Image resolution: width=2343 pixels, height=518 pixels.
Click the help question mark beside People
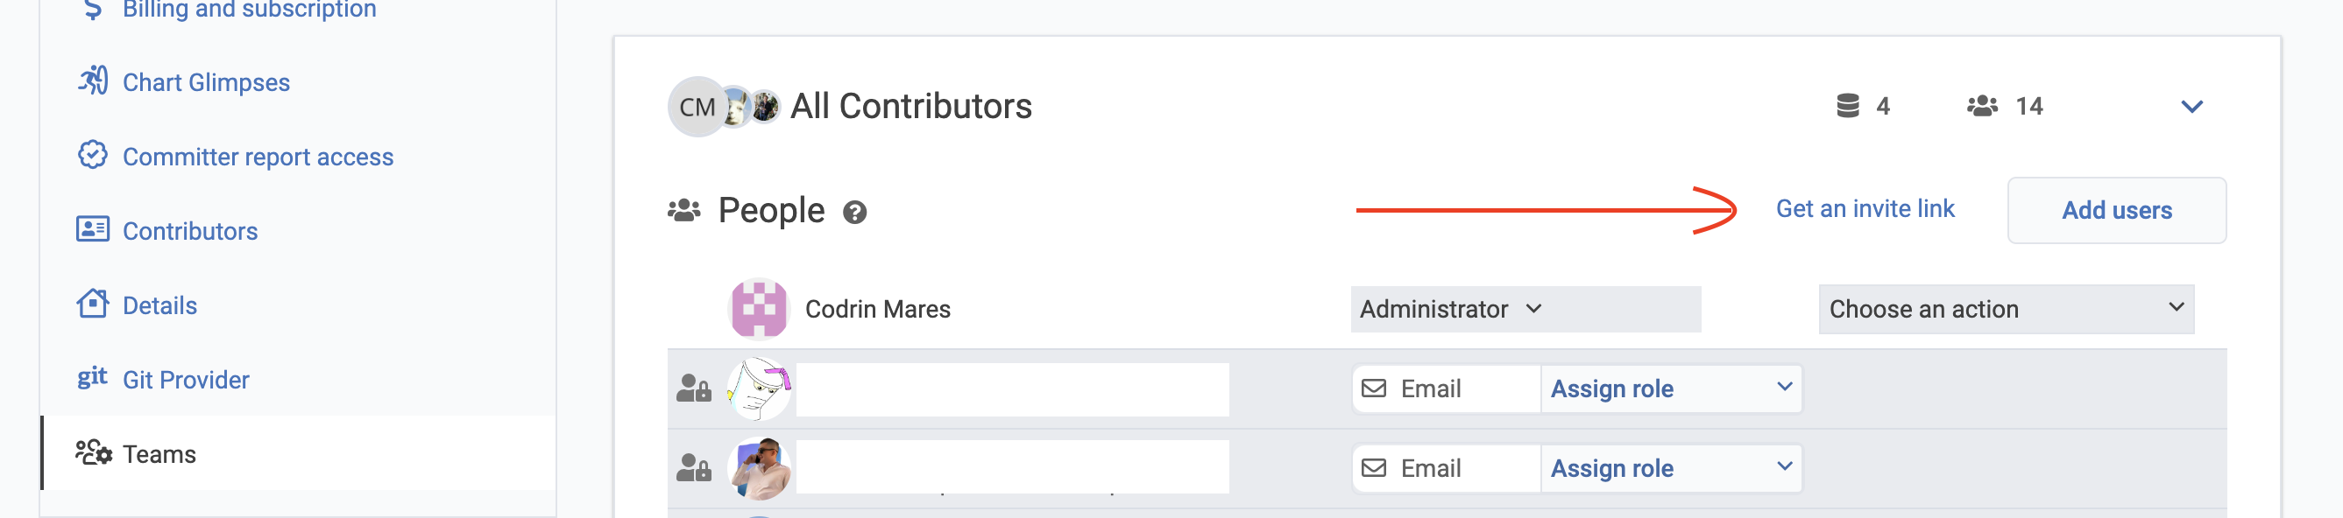click(x=854, y=213)
